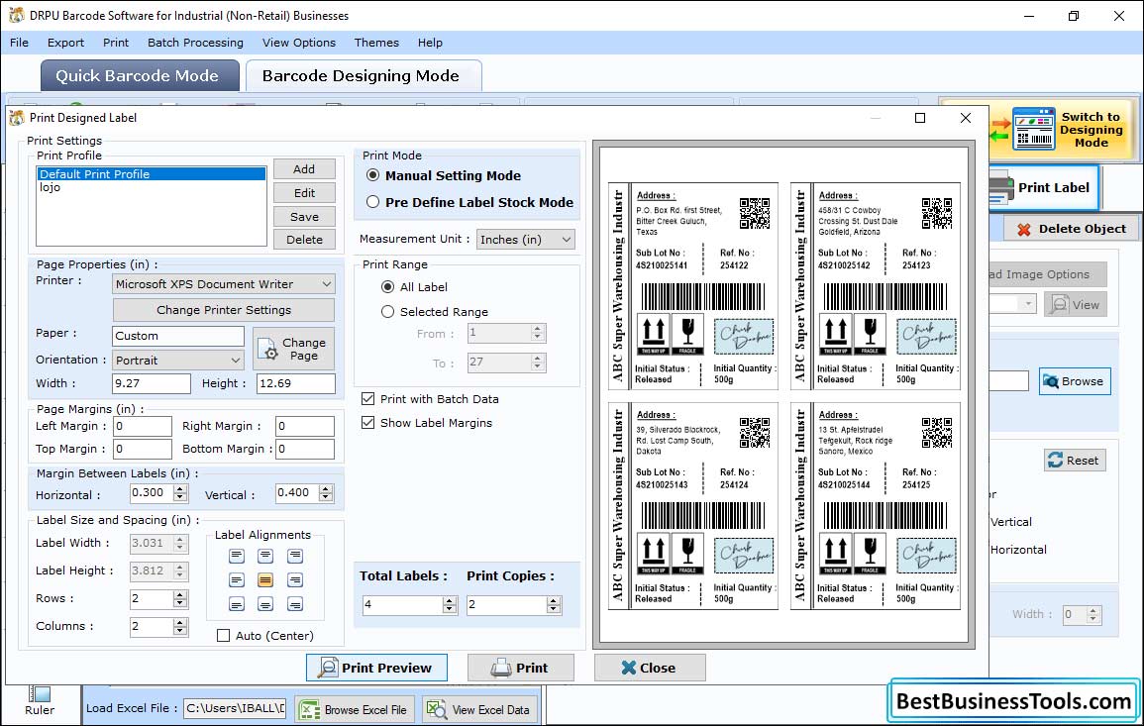The image size is (1144, 726).
Task: Open the View Options menu
Action: (x=299, y=43)
